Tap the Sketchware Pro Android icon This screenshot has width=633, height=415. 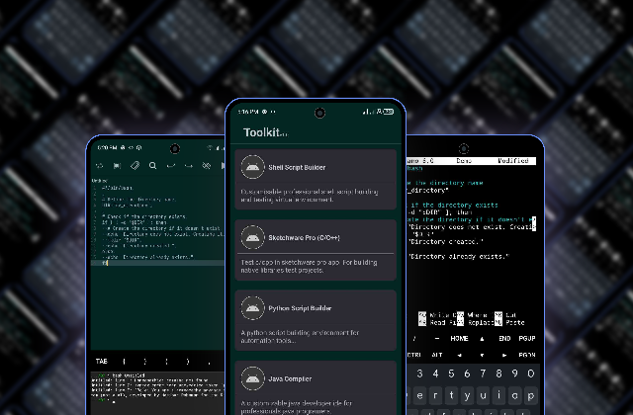(x=253, y=237)
